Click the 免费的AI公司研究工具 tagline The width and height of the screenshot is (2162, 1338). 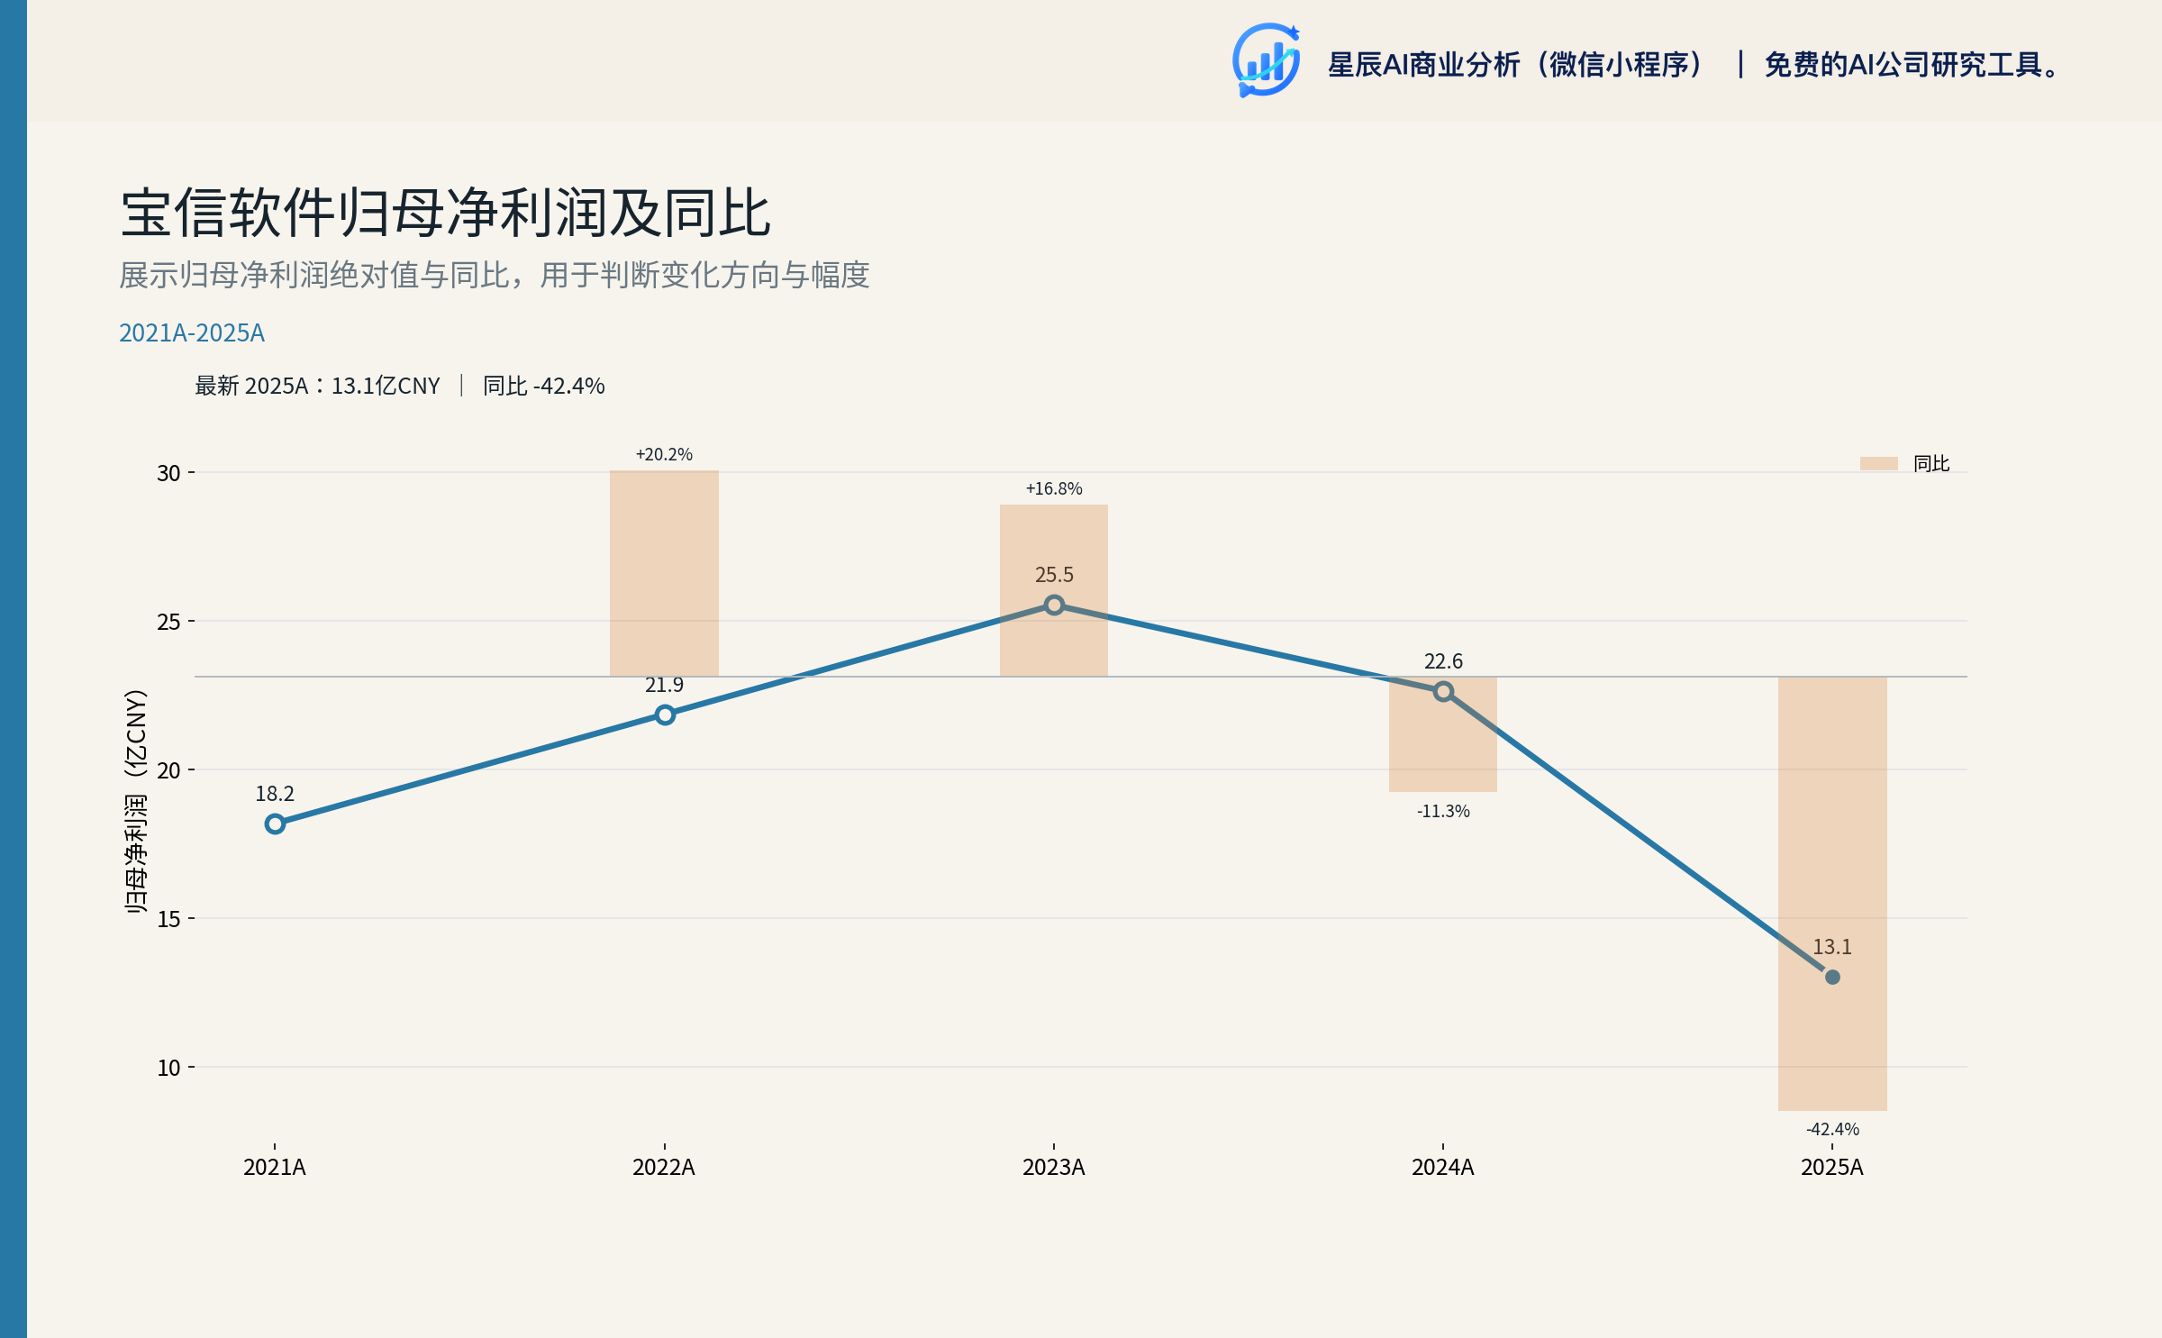(1913, 65)
